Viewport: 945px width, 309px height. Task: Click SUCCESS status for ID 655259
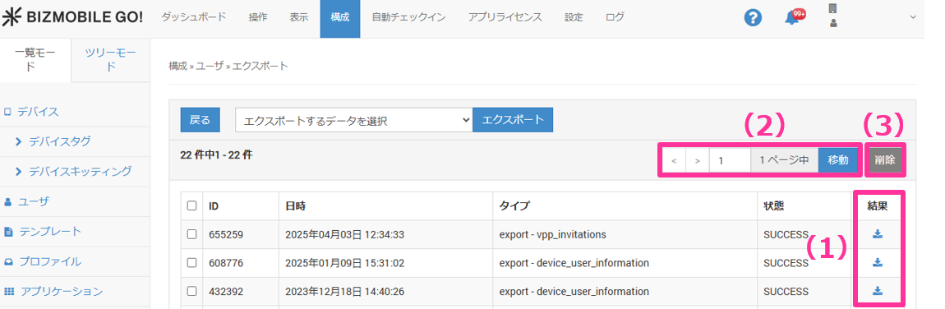tap(786, 234)
